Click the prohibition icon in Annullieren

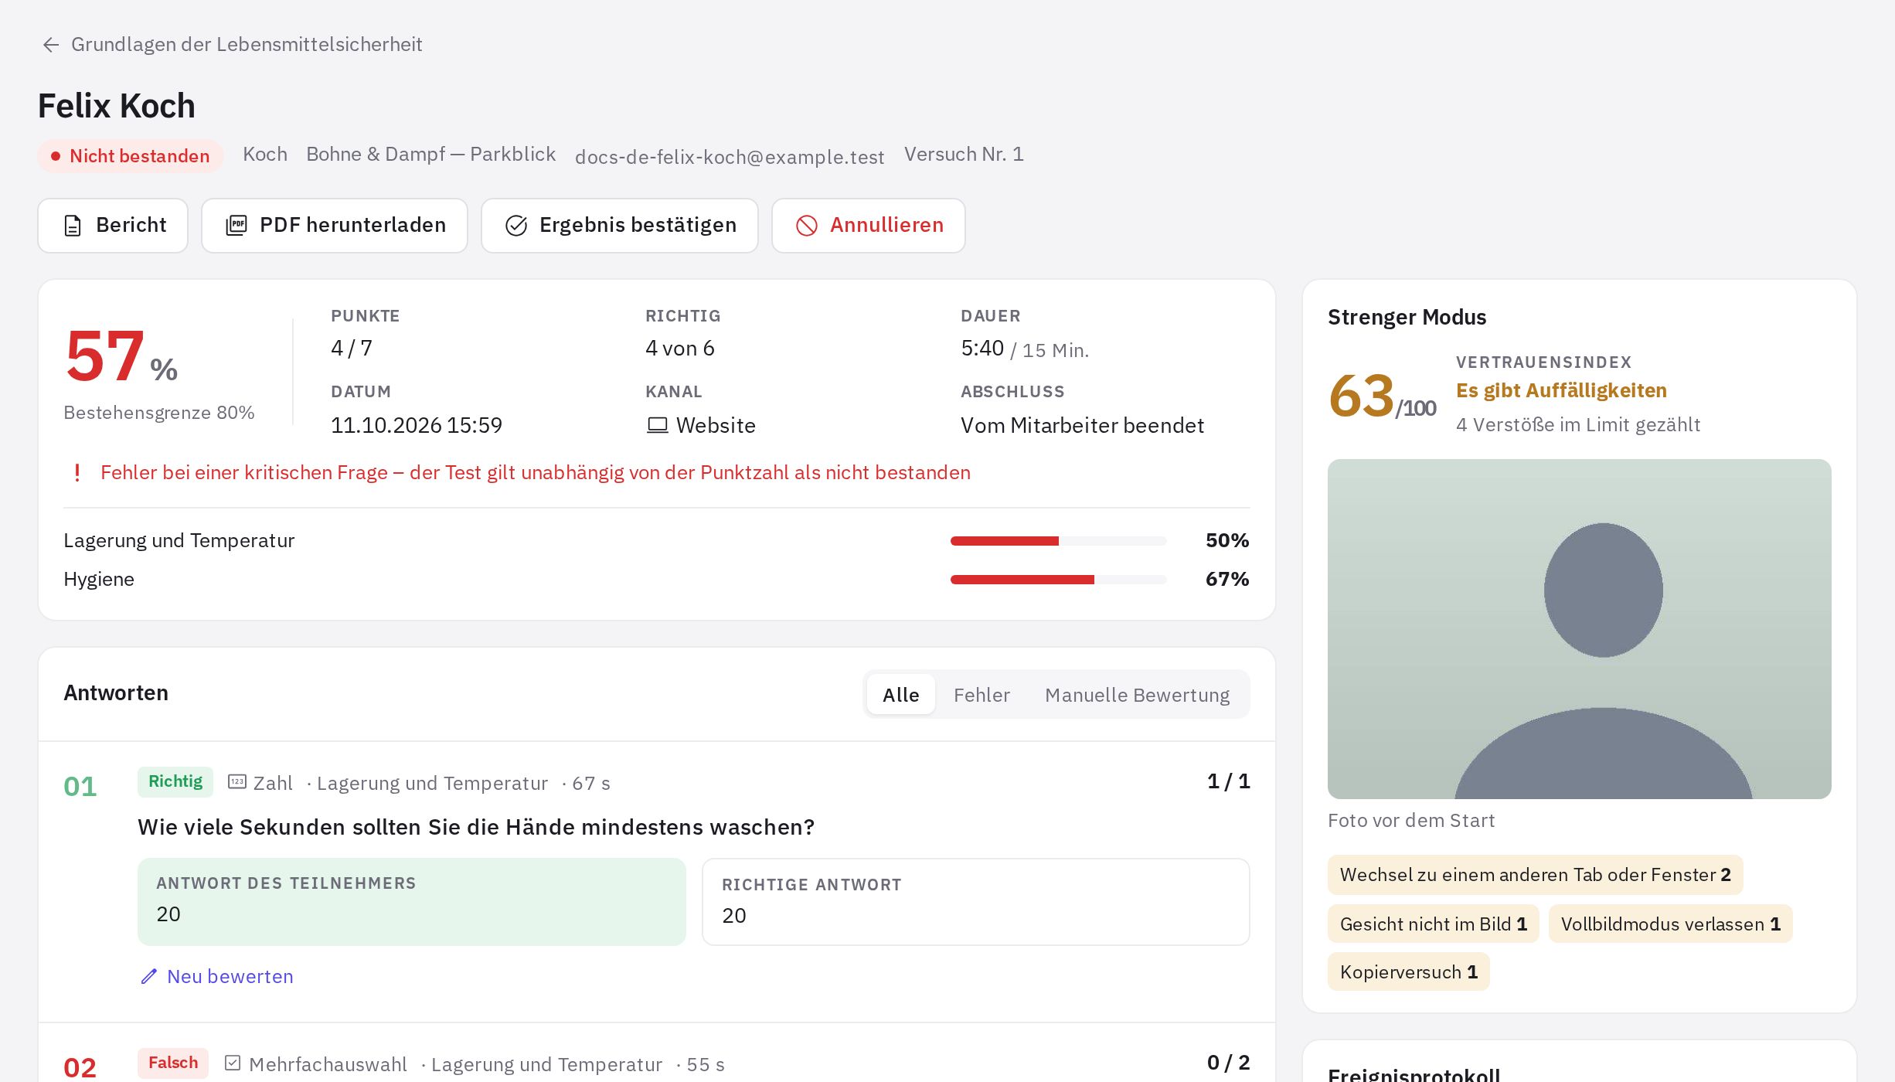coord(807,226)
